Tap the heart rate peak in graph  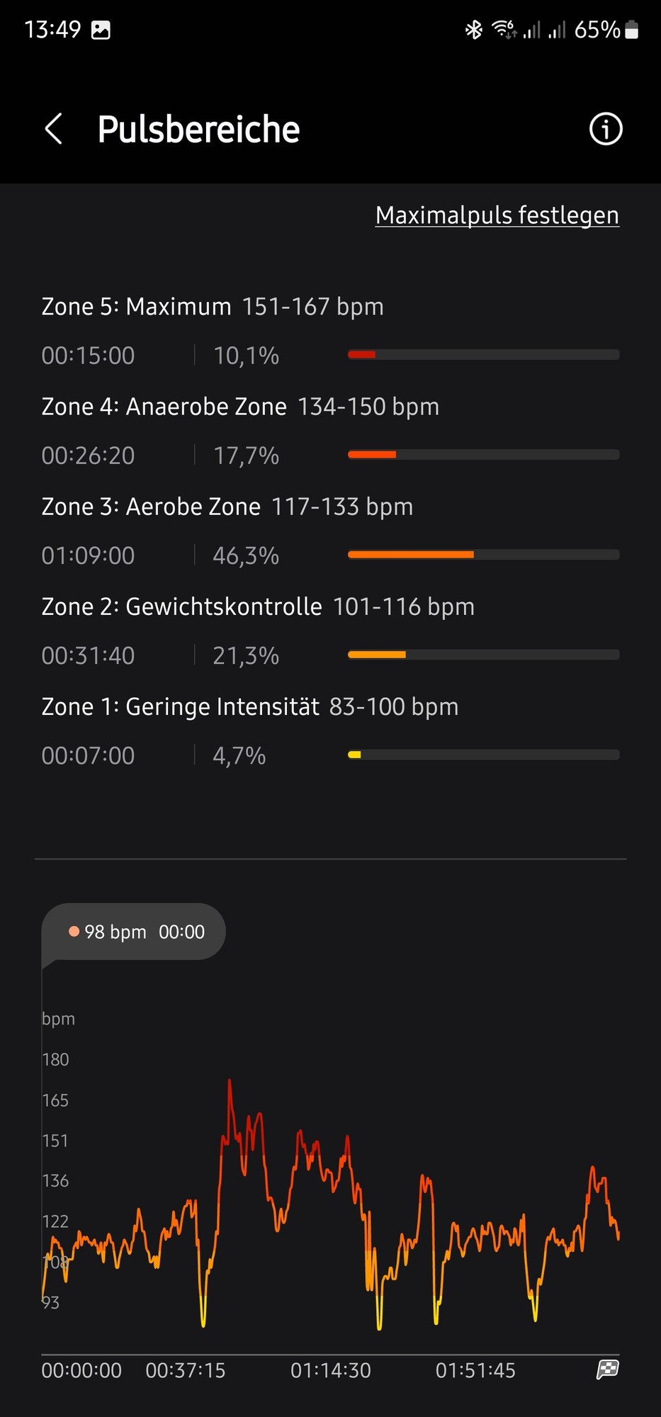click(x=230, y=1081)
